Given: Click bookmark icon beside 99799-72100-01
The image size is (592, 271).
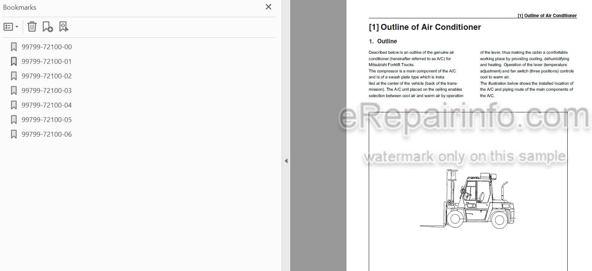Looking at the screenshot, I should [14, 62].
